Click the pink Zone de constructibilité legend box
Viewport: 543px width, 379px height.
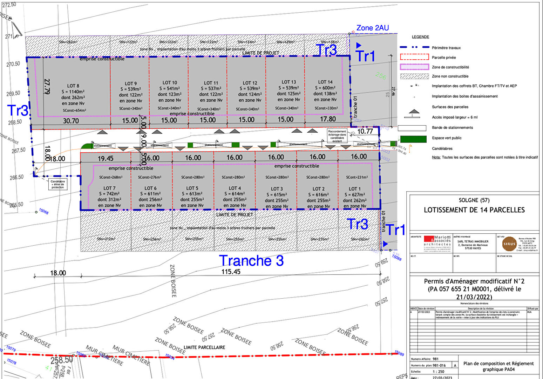point(414,67)
